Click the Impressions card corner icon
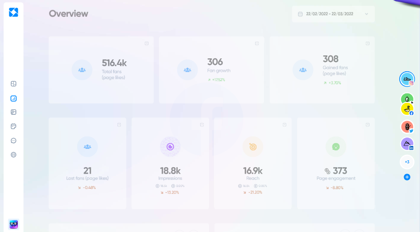 click(202, 125)
